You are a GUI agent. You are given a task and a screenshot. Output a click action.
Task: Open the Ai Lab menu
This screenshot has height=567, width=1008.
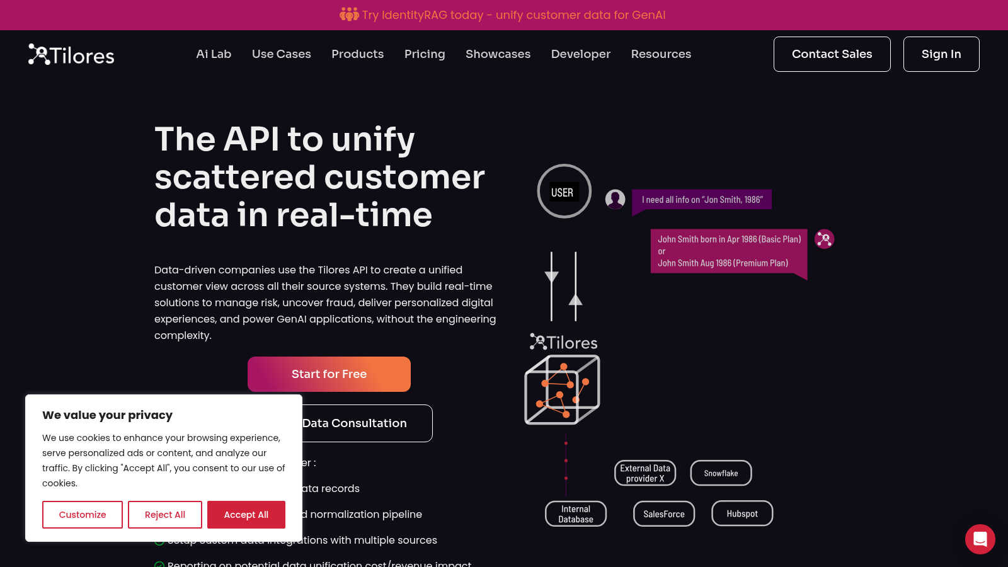[214, 54]
